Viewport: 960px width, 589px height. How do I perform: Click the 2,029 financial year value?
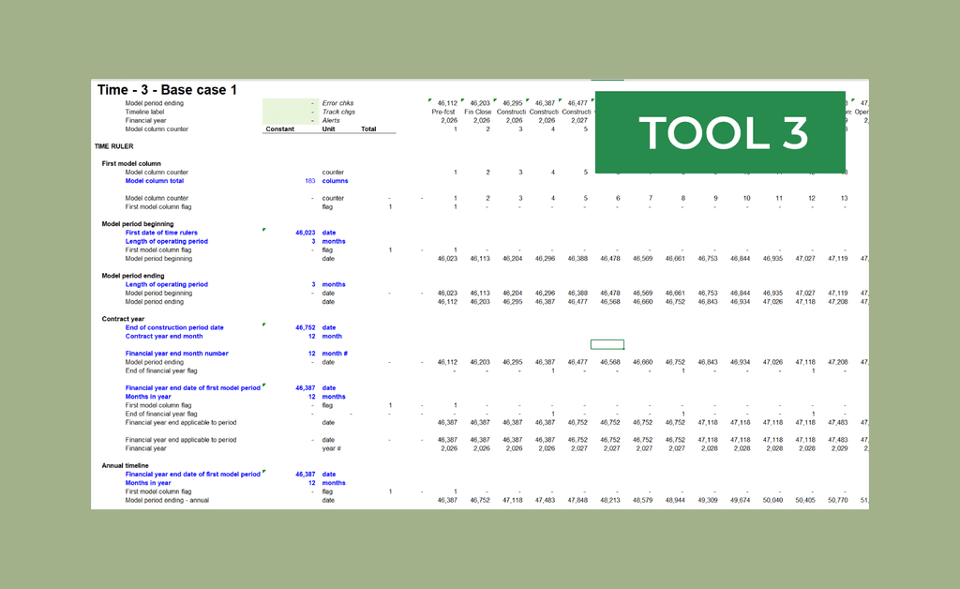[x=839, y=448]
